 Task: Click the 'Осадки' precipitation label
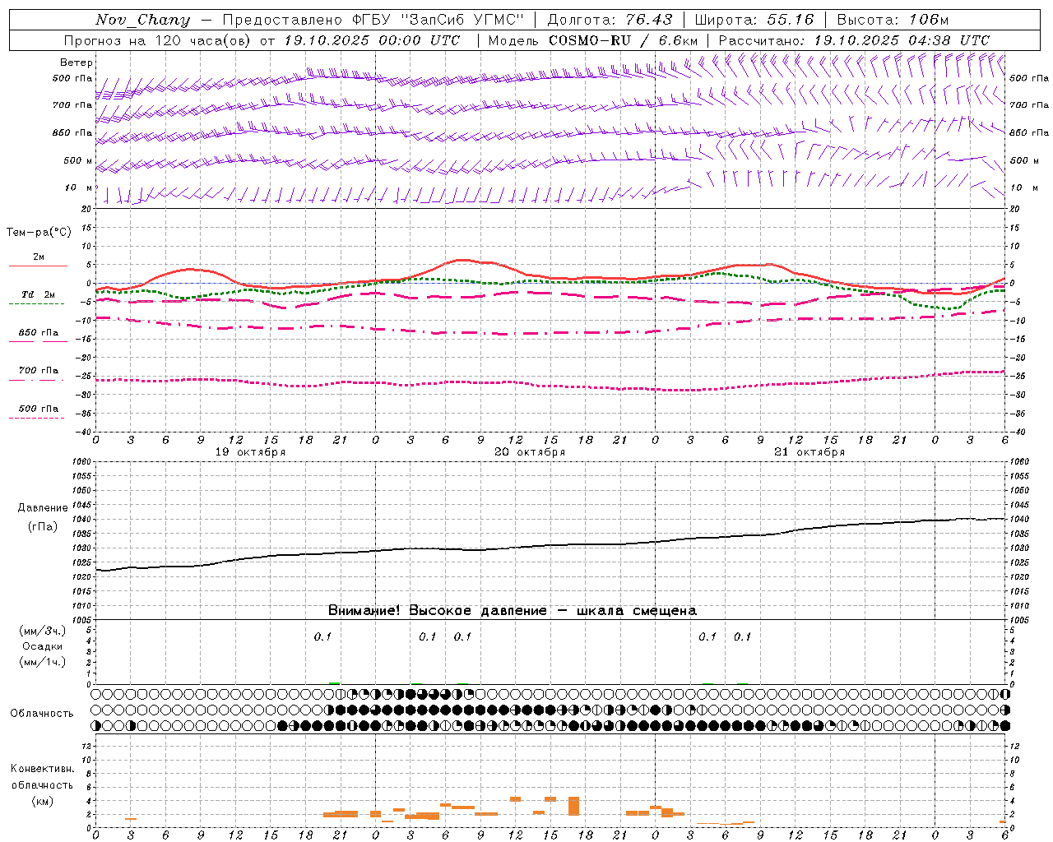[42, 646]
